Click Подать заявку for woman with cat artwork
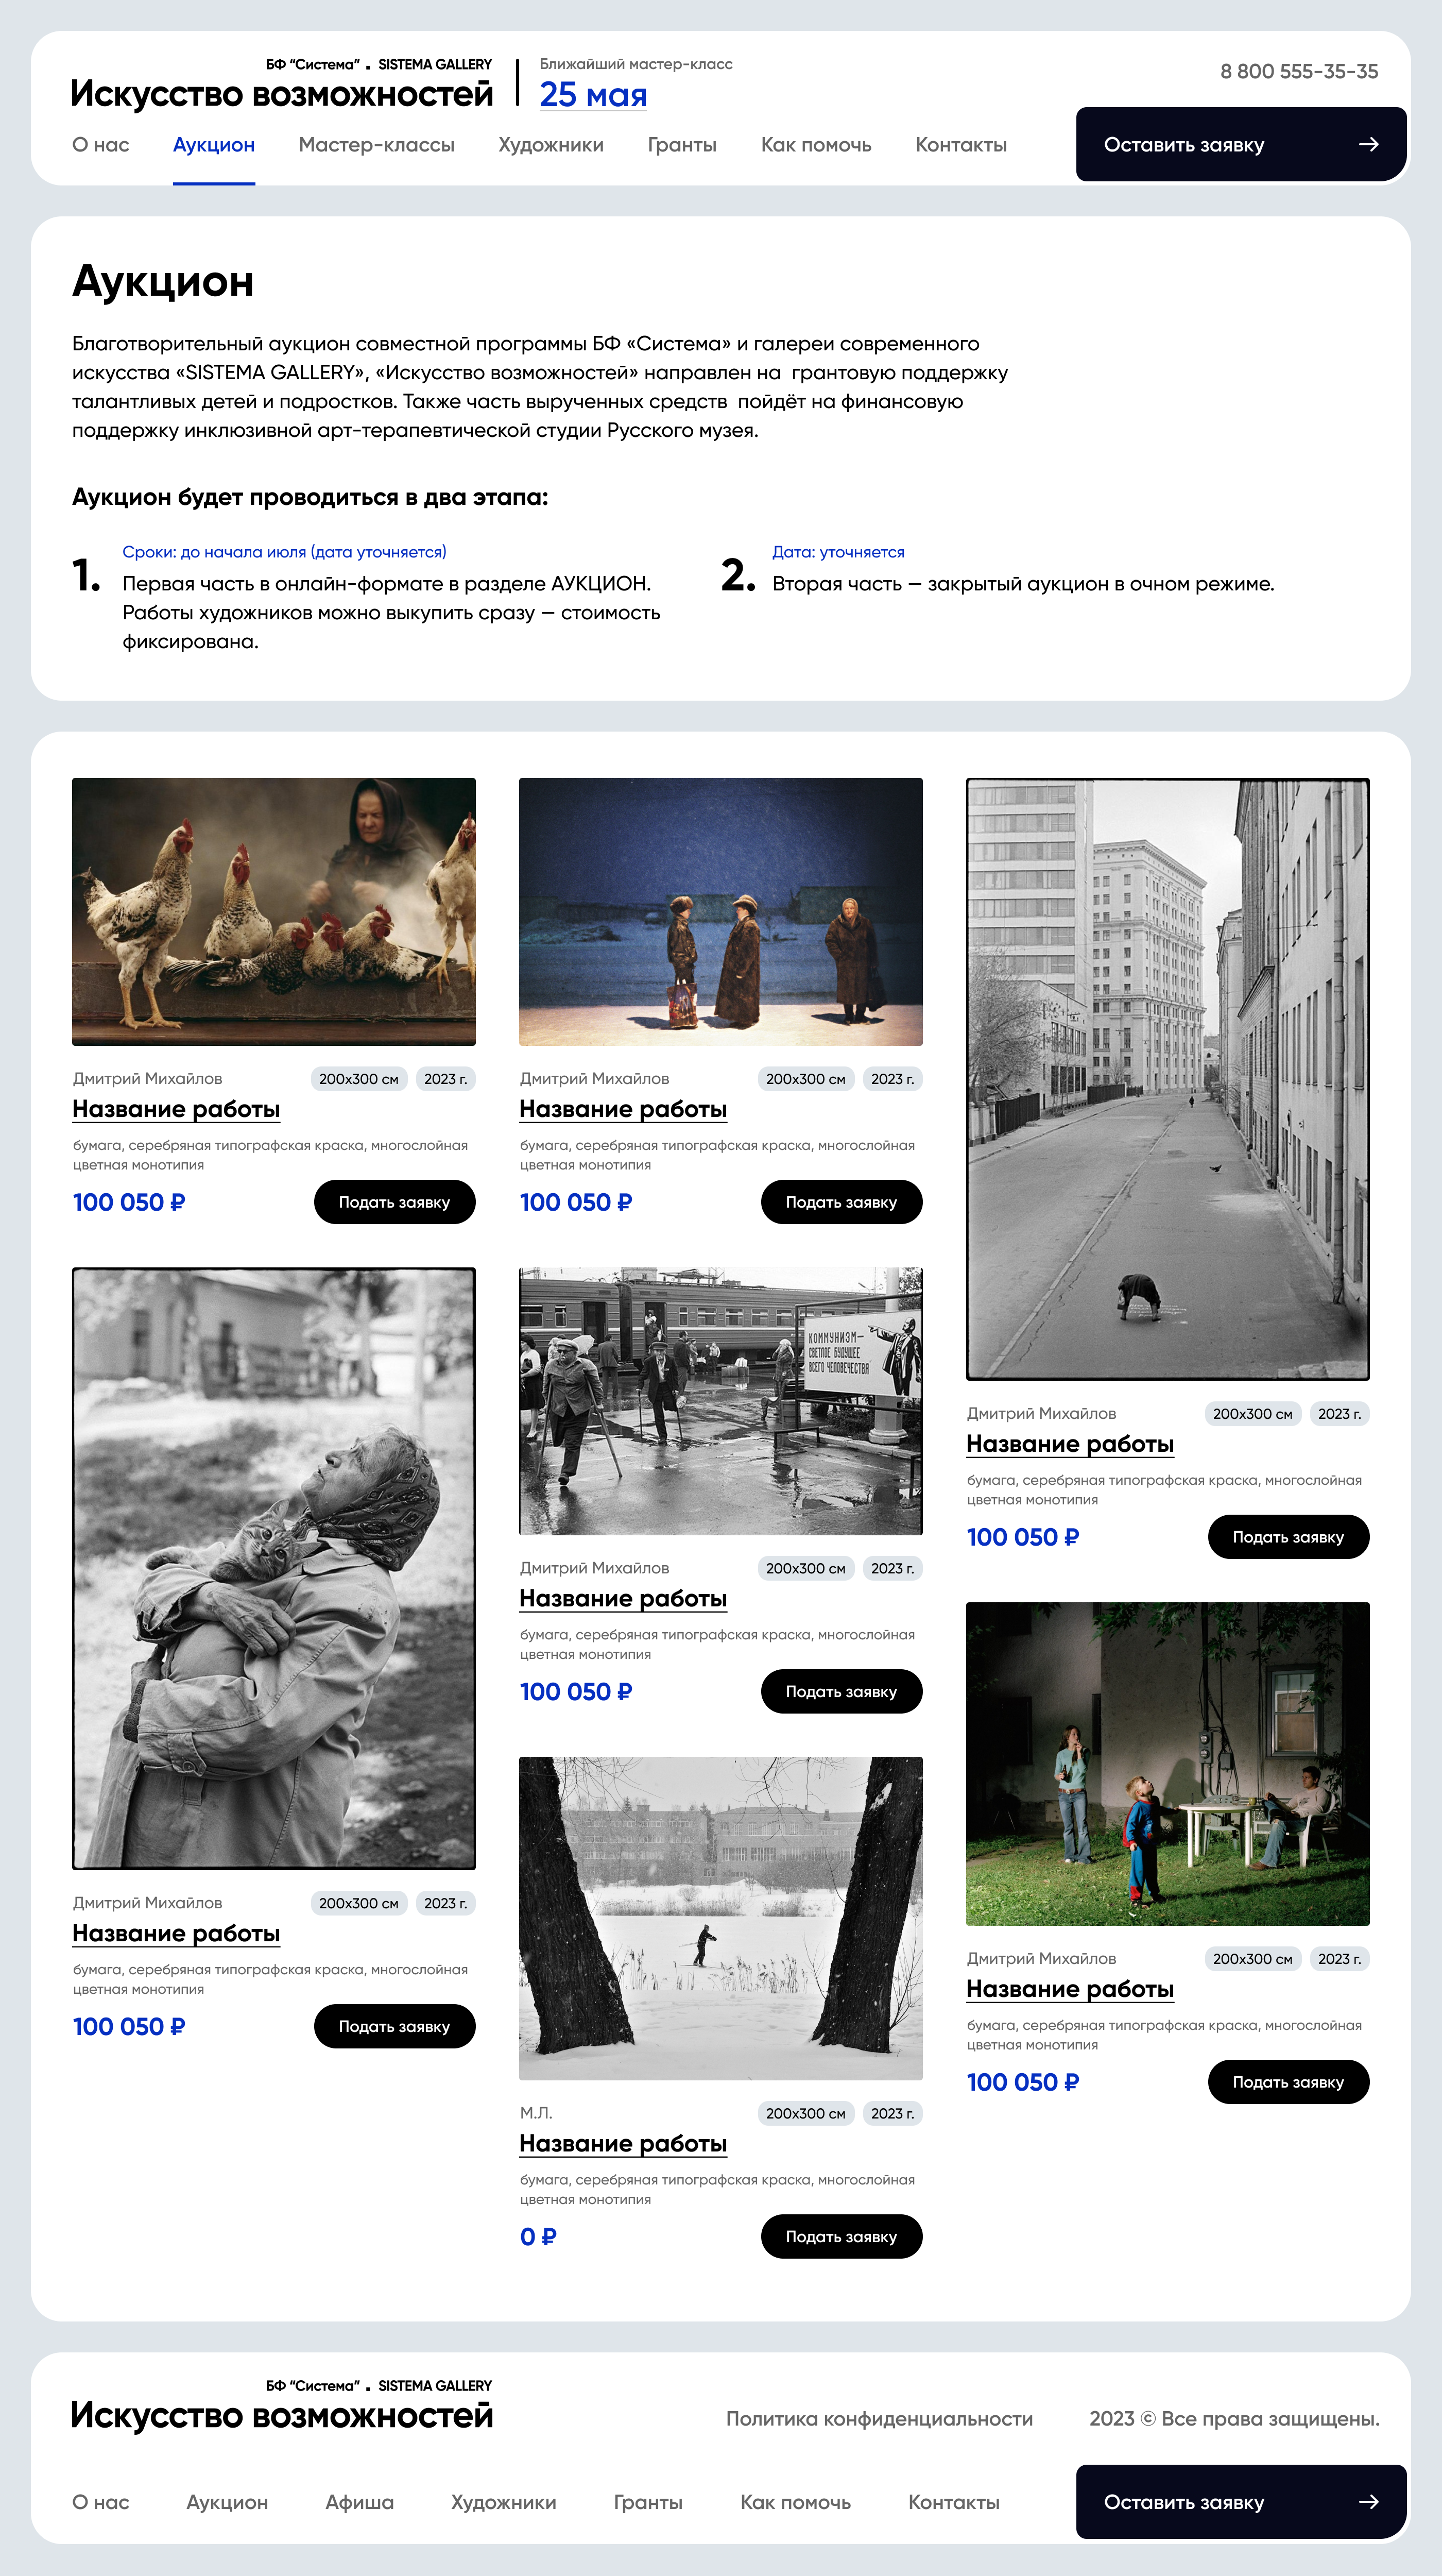Screen dimensions: 1442x2576 [x=394, y=2026]
